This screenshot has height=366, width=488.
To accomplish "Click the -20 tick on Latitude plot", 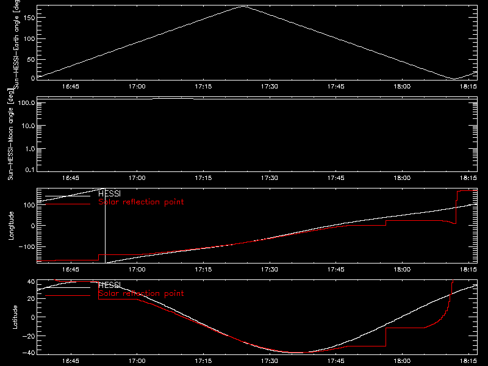I will [x=29, y=336].
